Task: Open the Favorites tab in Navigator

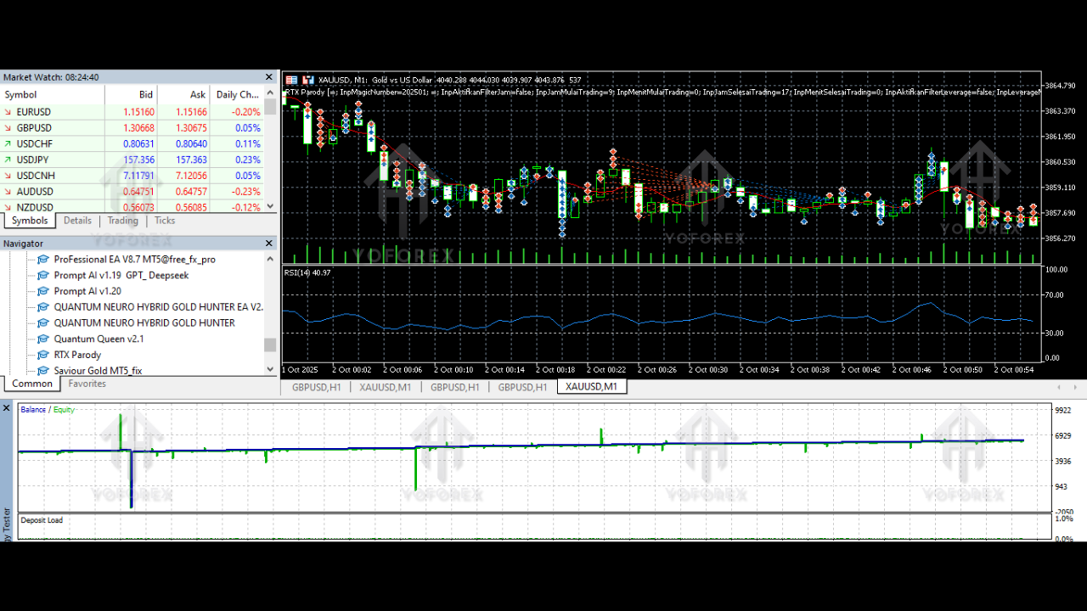Action: coord(87,384)
